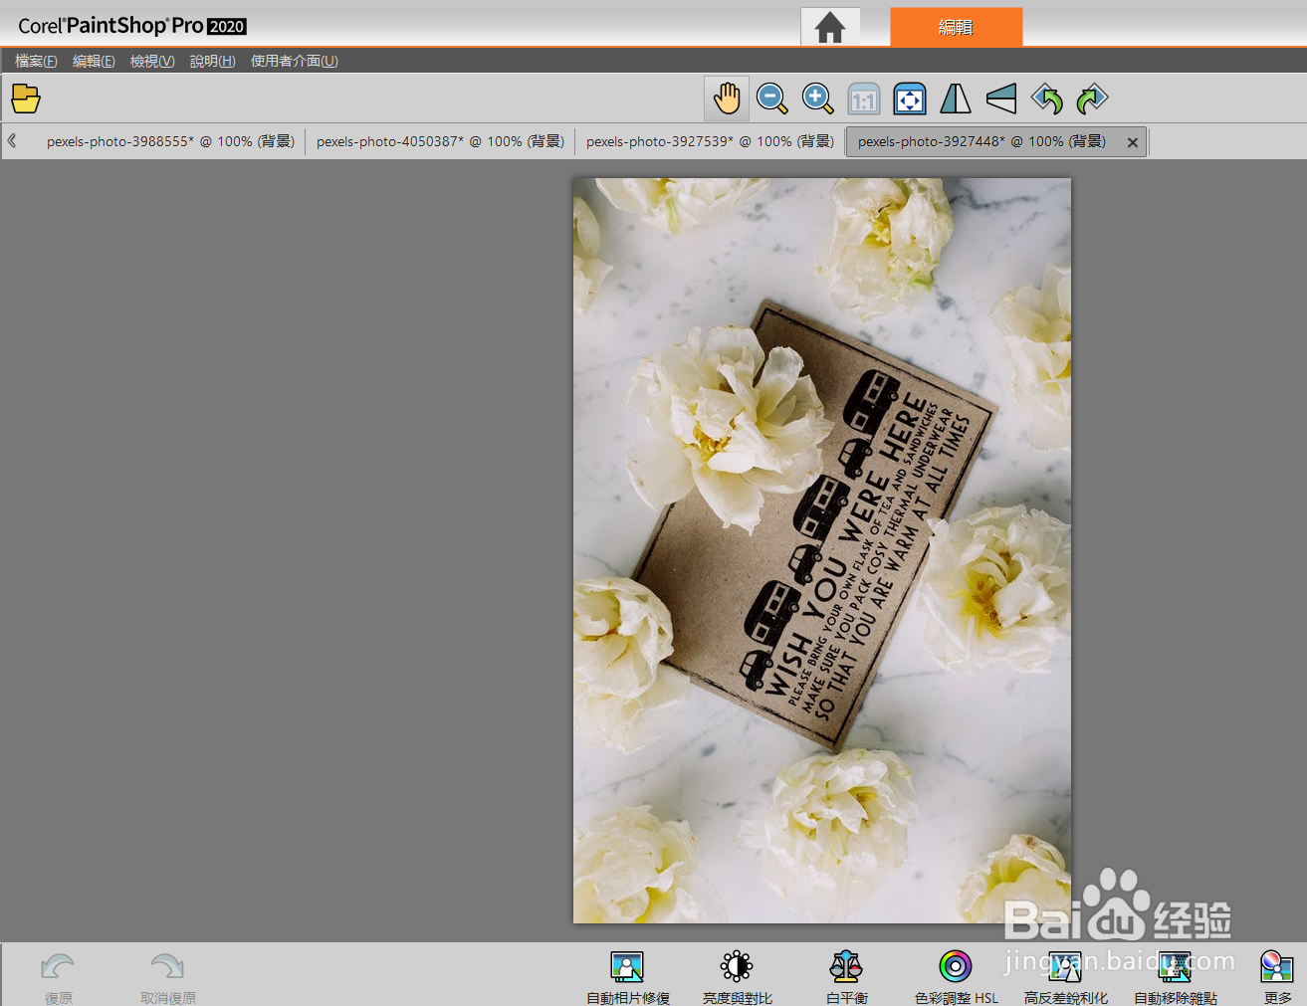Screen dimensions: 1307x1006
Task: Switch to pexels-photo-4050387 document tab
Action: tap(440, 141)
